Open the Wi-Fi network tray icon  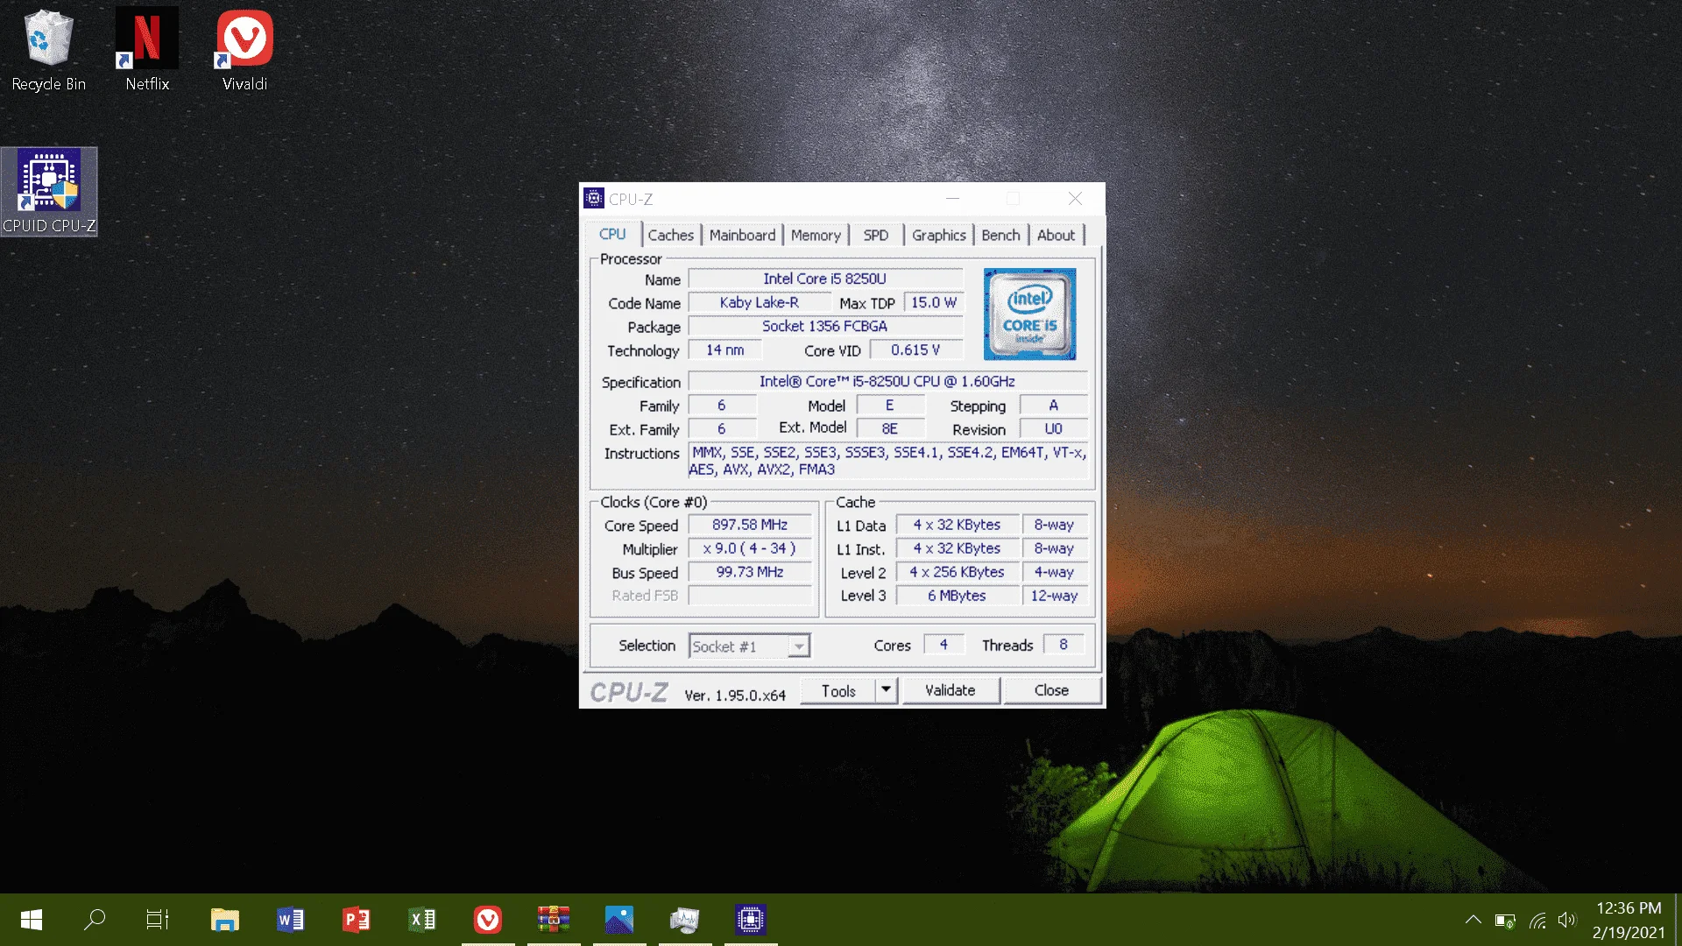point(1537,921)
